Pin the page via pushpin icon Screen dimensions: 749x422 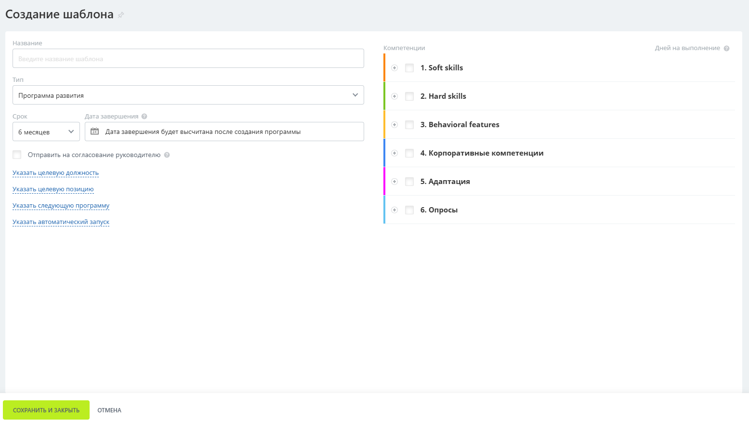[x=121, y=15]
